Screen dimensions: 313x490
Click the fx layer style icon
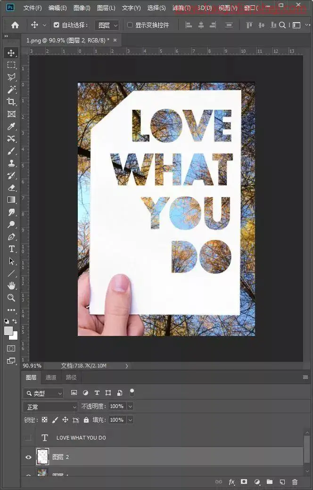232,482
